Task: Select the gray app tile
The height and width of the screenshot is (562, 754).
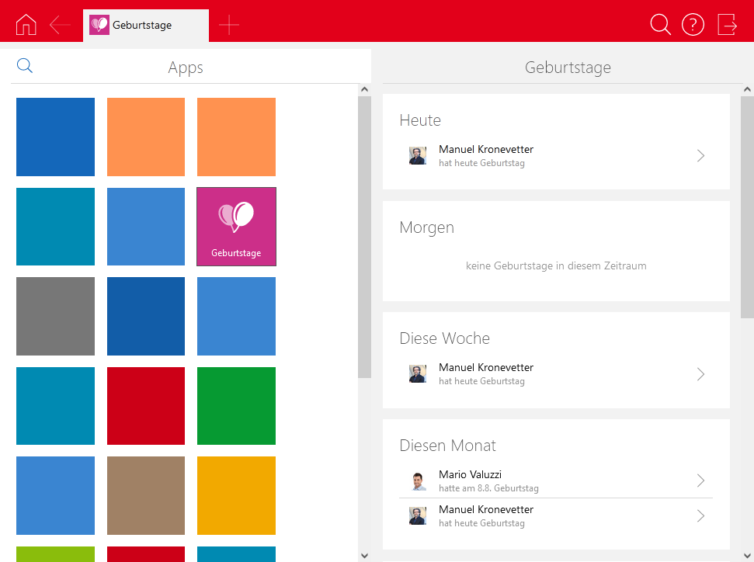Action: pos(55,316)
